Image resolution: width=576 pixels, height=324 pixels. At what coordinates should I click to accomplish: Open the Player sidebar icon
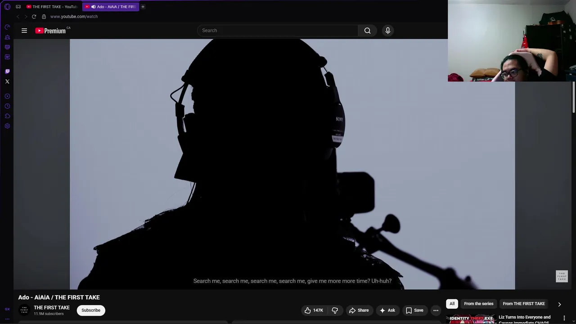7,96
